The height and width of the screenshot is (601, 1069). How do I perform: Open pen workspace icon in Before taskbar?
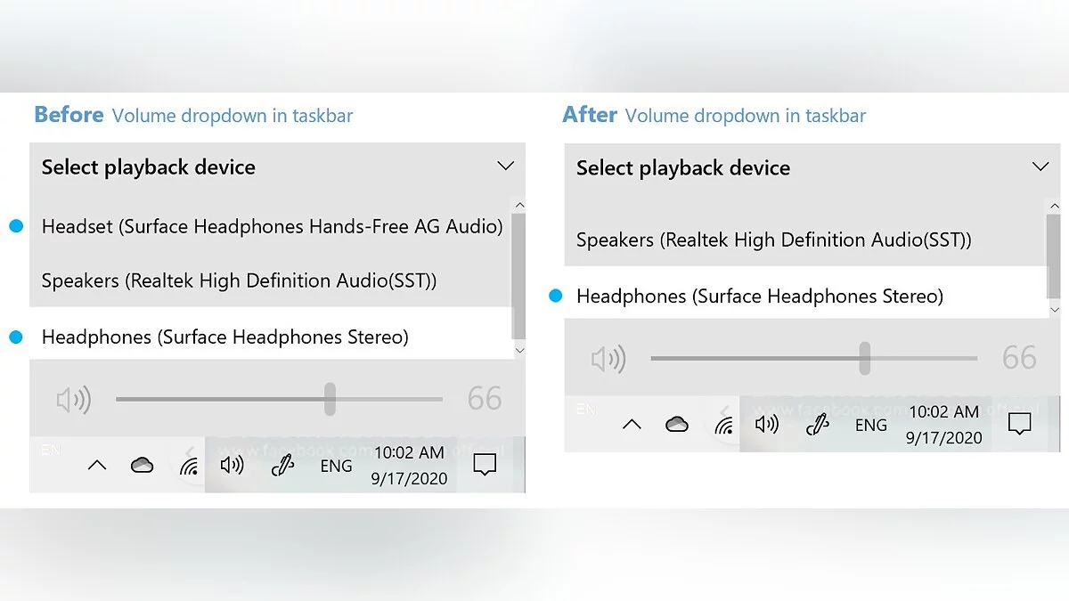pos(282,465)
